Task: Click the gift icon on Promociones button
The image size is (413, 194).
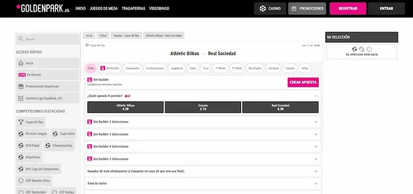Action: [x=294, y=8]
